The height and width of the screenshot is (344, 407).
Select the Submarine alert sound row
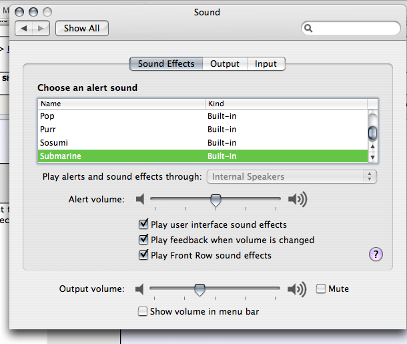point(203,156)
